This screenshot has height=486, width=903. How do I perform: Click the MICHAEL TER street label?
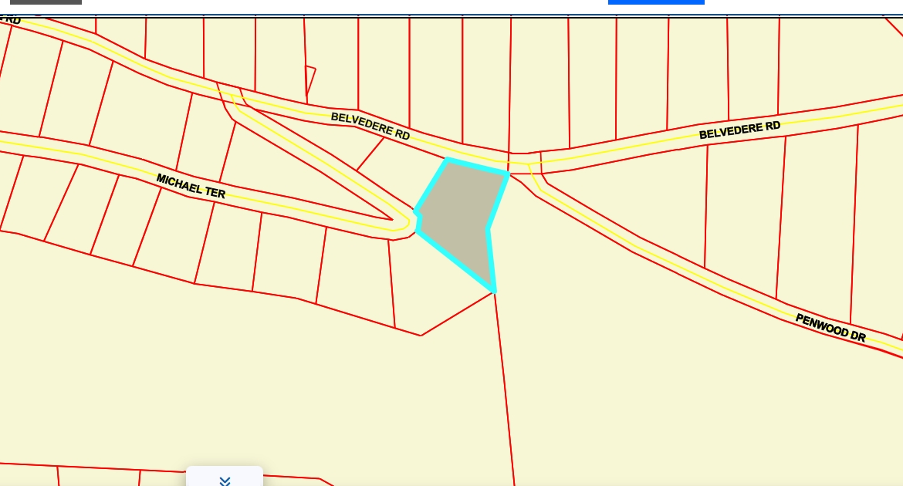pos(191,187)
